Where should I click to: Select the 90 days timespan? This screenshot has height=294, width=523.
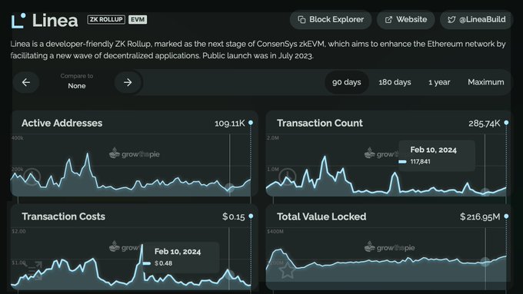347,82
